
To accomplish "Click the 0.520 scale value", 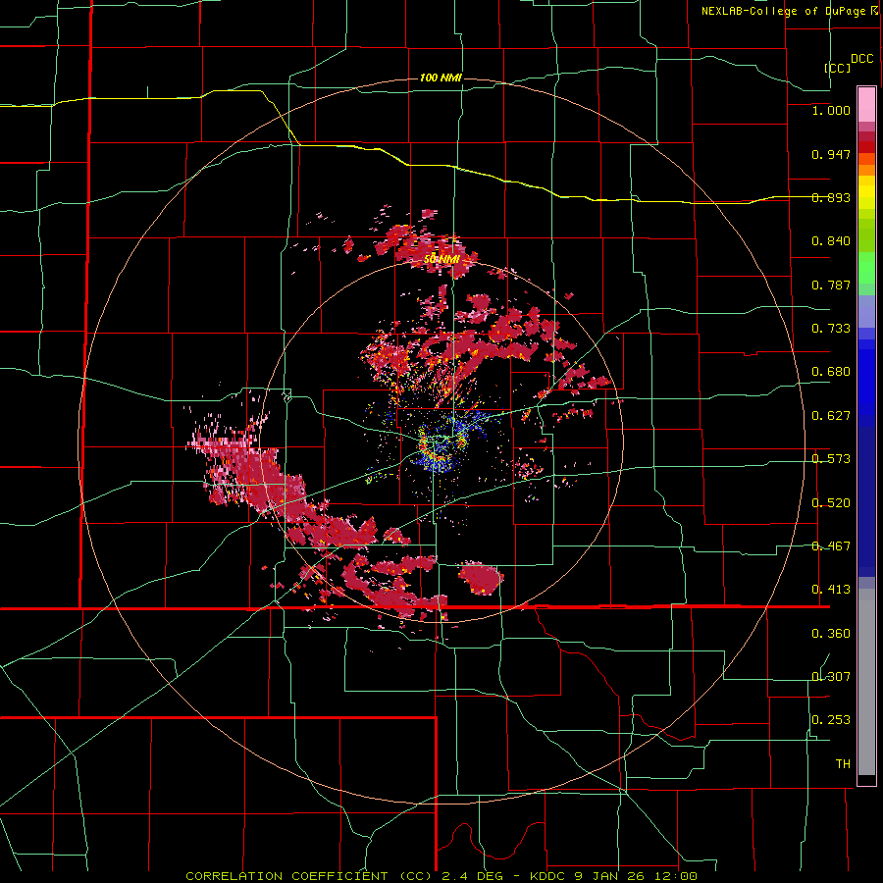I will click(831, 503).
